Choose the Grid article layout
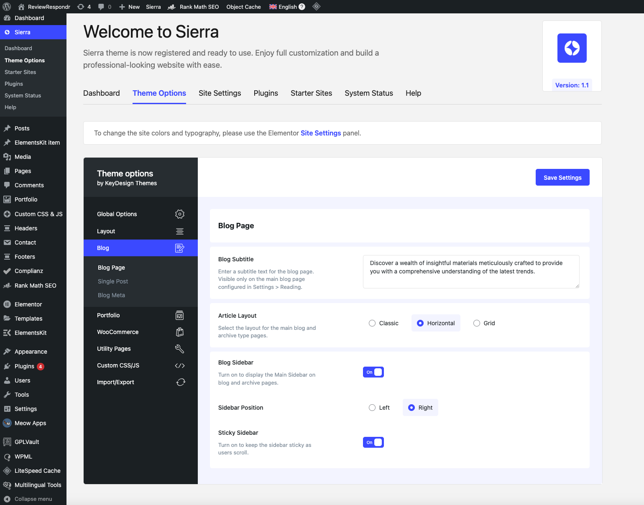 point(477,323)
